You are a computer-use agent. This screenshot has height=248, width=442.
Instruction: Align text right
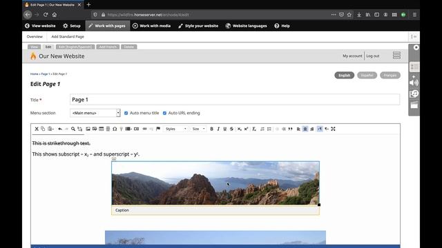311,129
